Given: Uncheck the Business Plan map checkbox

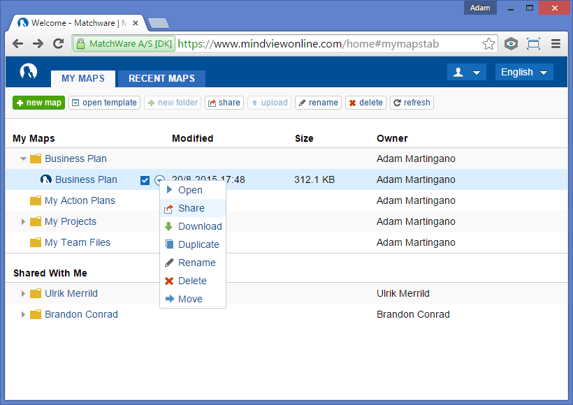Looking at the screenshot, I should pyautogui.click(x=145, y=179).
